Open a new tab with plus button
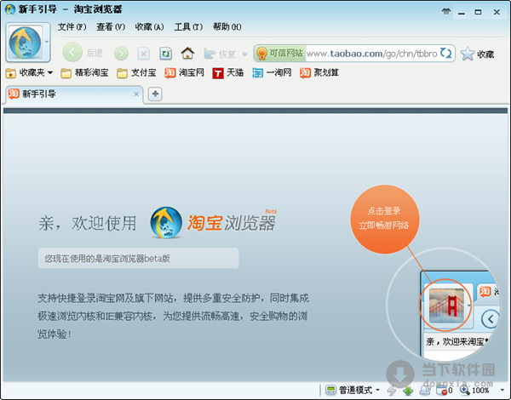The width and height of the screenshot is (511, 400). (155, 94)
